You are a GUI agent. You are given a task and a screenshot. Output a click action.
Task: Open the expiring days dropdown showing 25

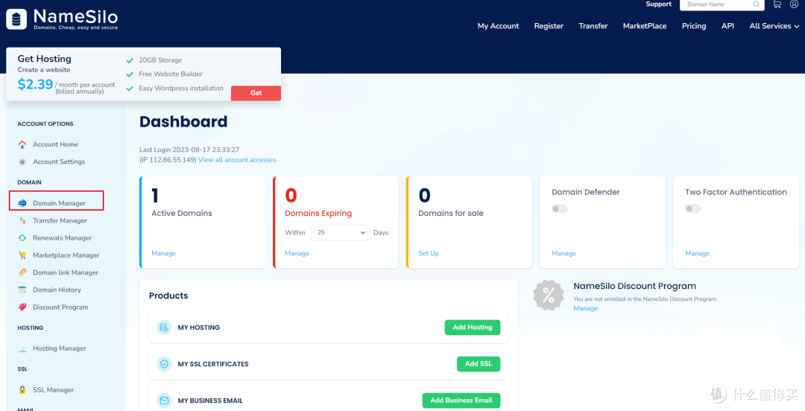[x=339, y=232]
